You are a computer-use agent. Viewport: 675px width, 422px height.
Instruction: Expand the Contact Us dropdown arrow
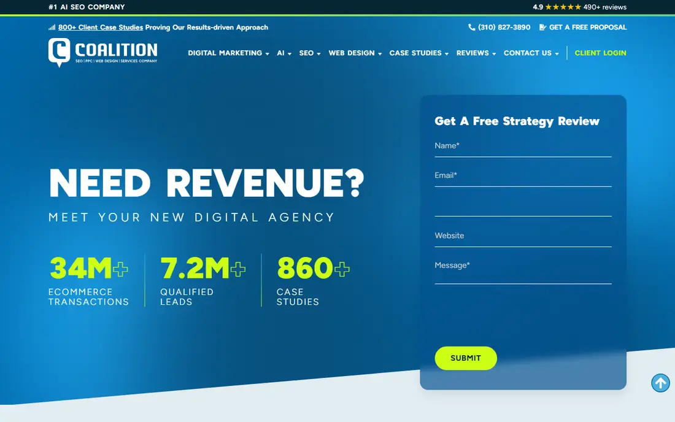click(557, 54)
